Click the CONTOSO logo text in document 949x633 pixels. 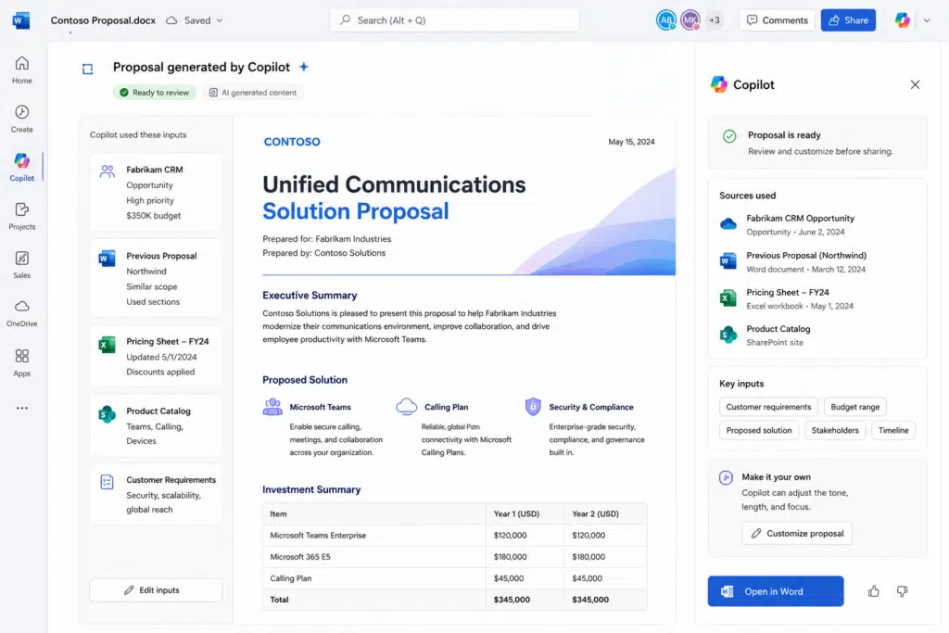(292, 142)
